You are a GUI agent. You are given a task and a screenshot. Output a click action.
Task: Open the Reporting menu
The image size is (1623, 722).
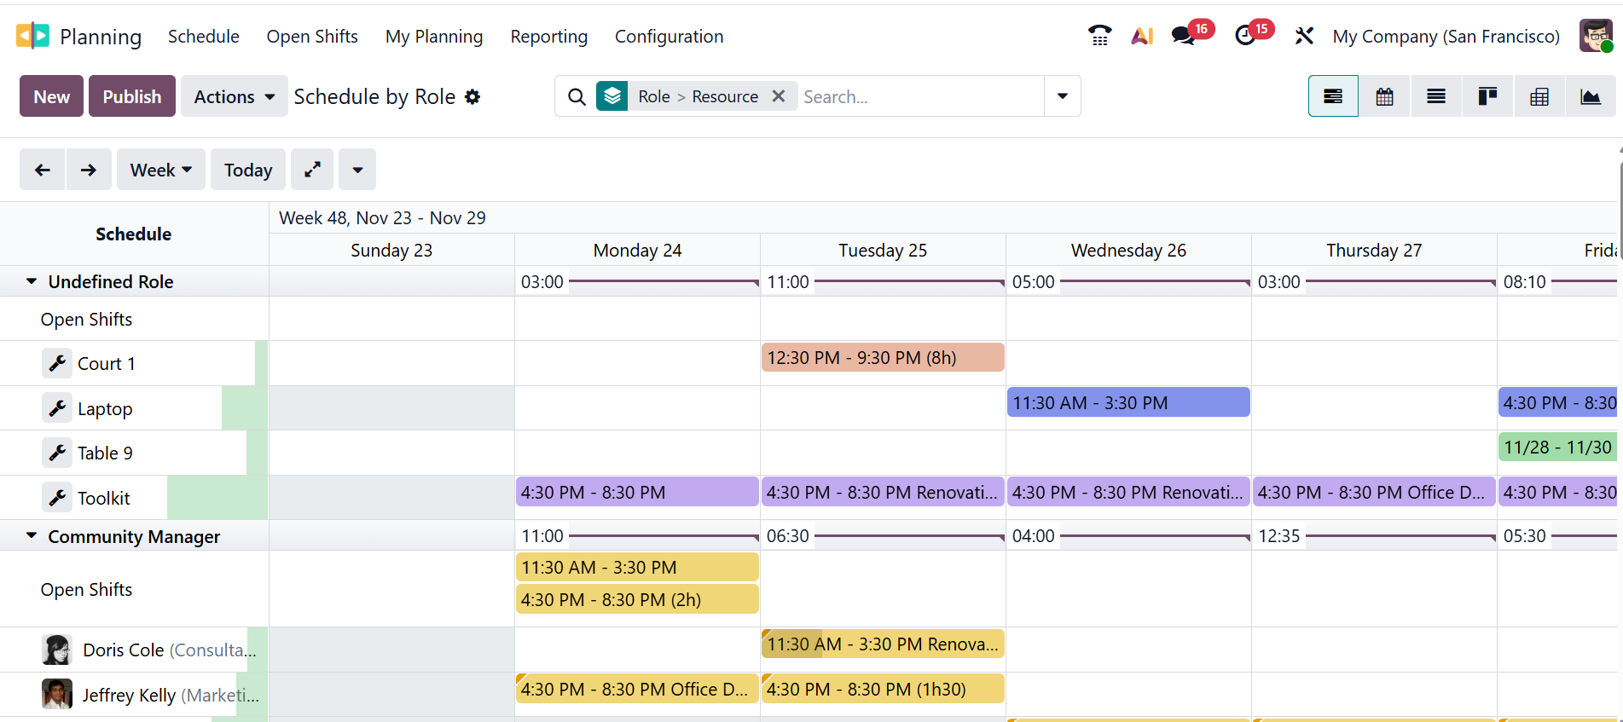pyautogui.click(x=548, y=37)
